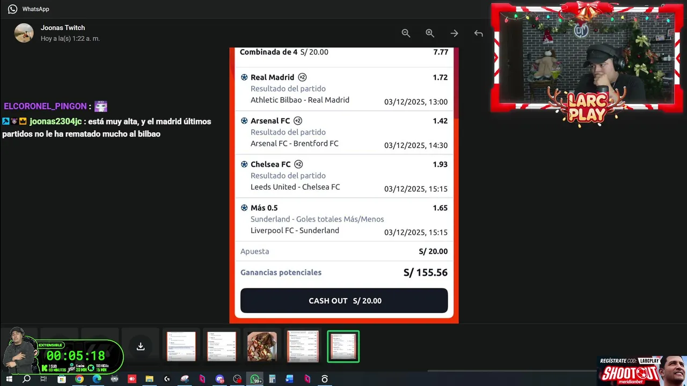Click the 'Combinada de 4' header text
The image size is (687, 386).
[x=268, y=52]
